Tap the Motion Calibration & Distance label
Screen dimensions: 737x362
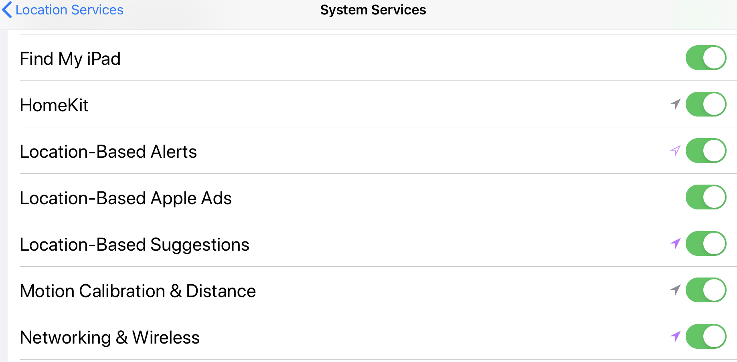click(x=138, y=291)
